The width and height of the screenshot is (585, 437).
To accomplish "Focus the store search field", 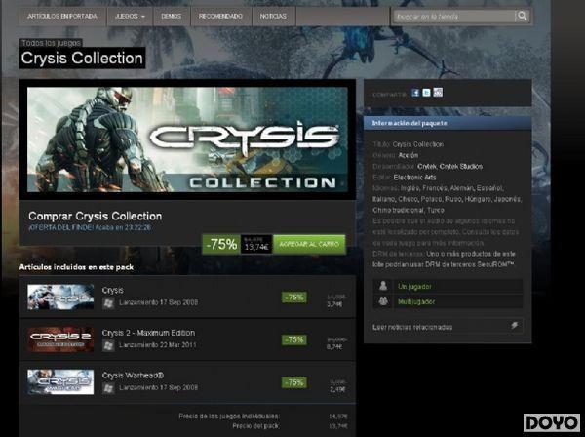I will coord(454,16).
